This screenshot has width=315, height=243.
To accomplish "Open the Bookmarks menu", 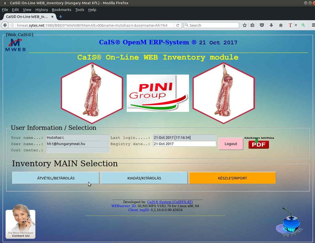I will (62, 10).
